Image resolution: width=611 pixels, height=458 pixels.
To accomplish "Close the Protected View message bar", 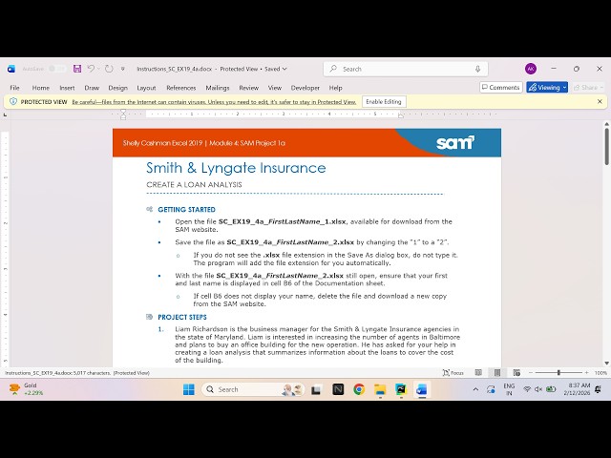I will coord(600,102).
